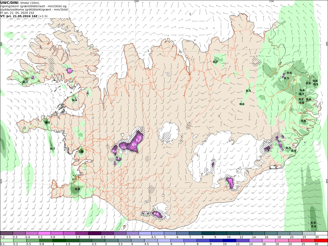Click the '(+1 h)' forecast offset text

[x=43, y=16]
